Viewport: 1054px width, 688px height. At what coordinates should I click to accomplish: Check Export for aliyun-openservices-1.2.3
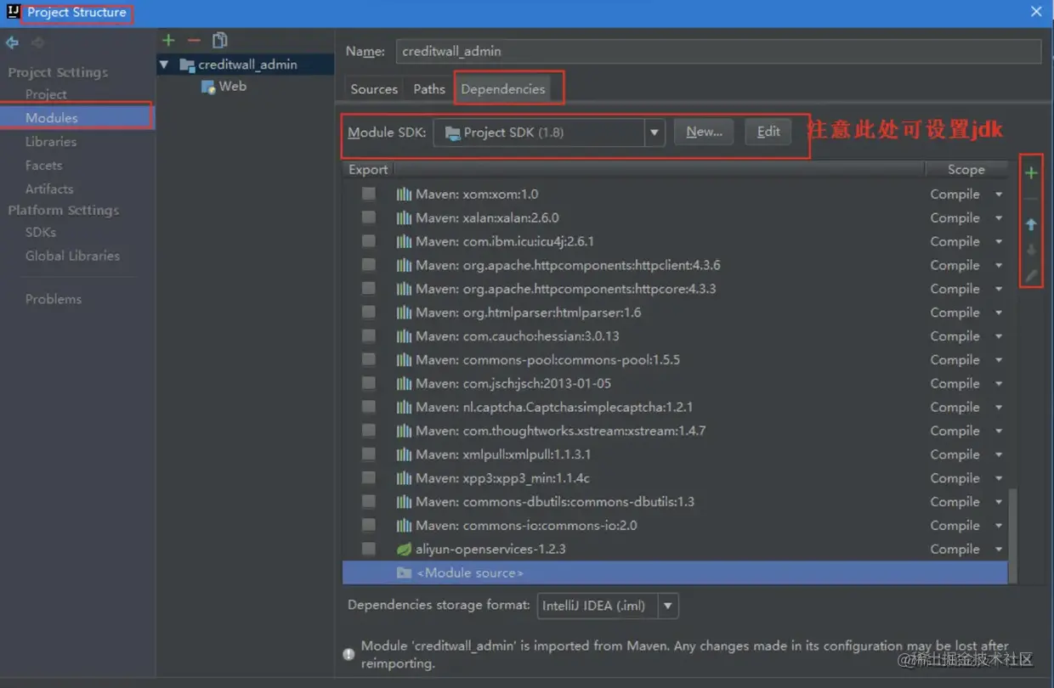tap(368, 550)
